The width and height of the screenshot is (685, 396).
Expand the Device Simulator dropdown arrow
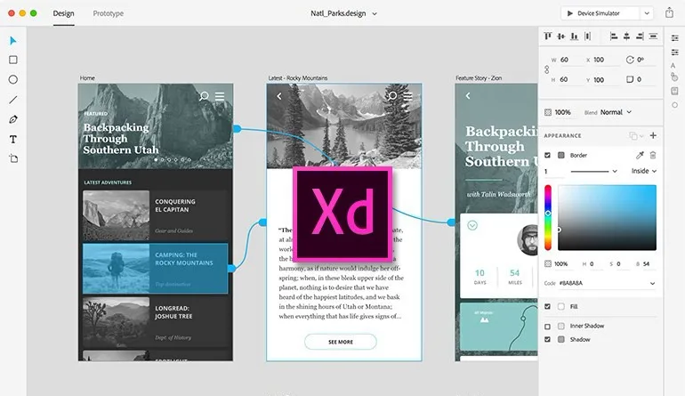(647, 13)
